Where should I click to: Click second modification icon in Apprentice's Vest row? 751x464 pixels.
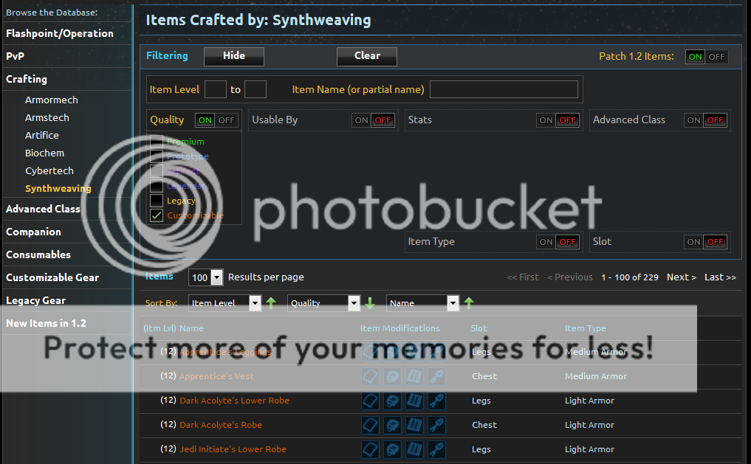point(392,376)
